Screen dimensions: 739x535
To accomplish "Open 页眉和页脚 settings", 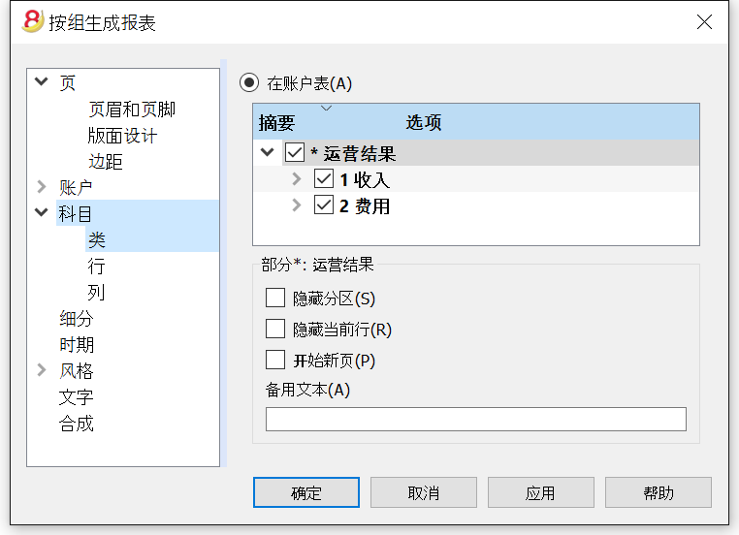I will [132, 110].
